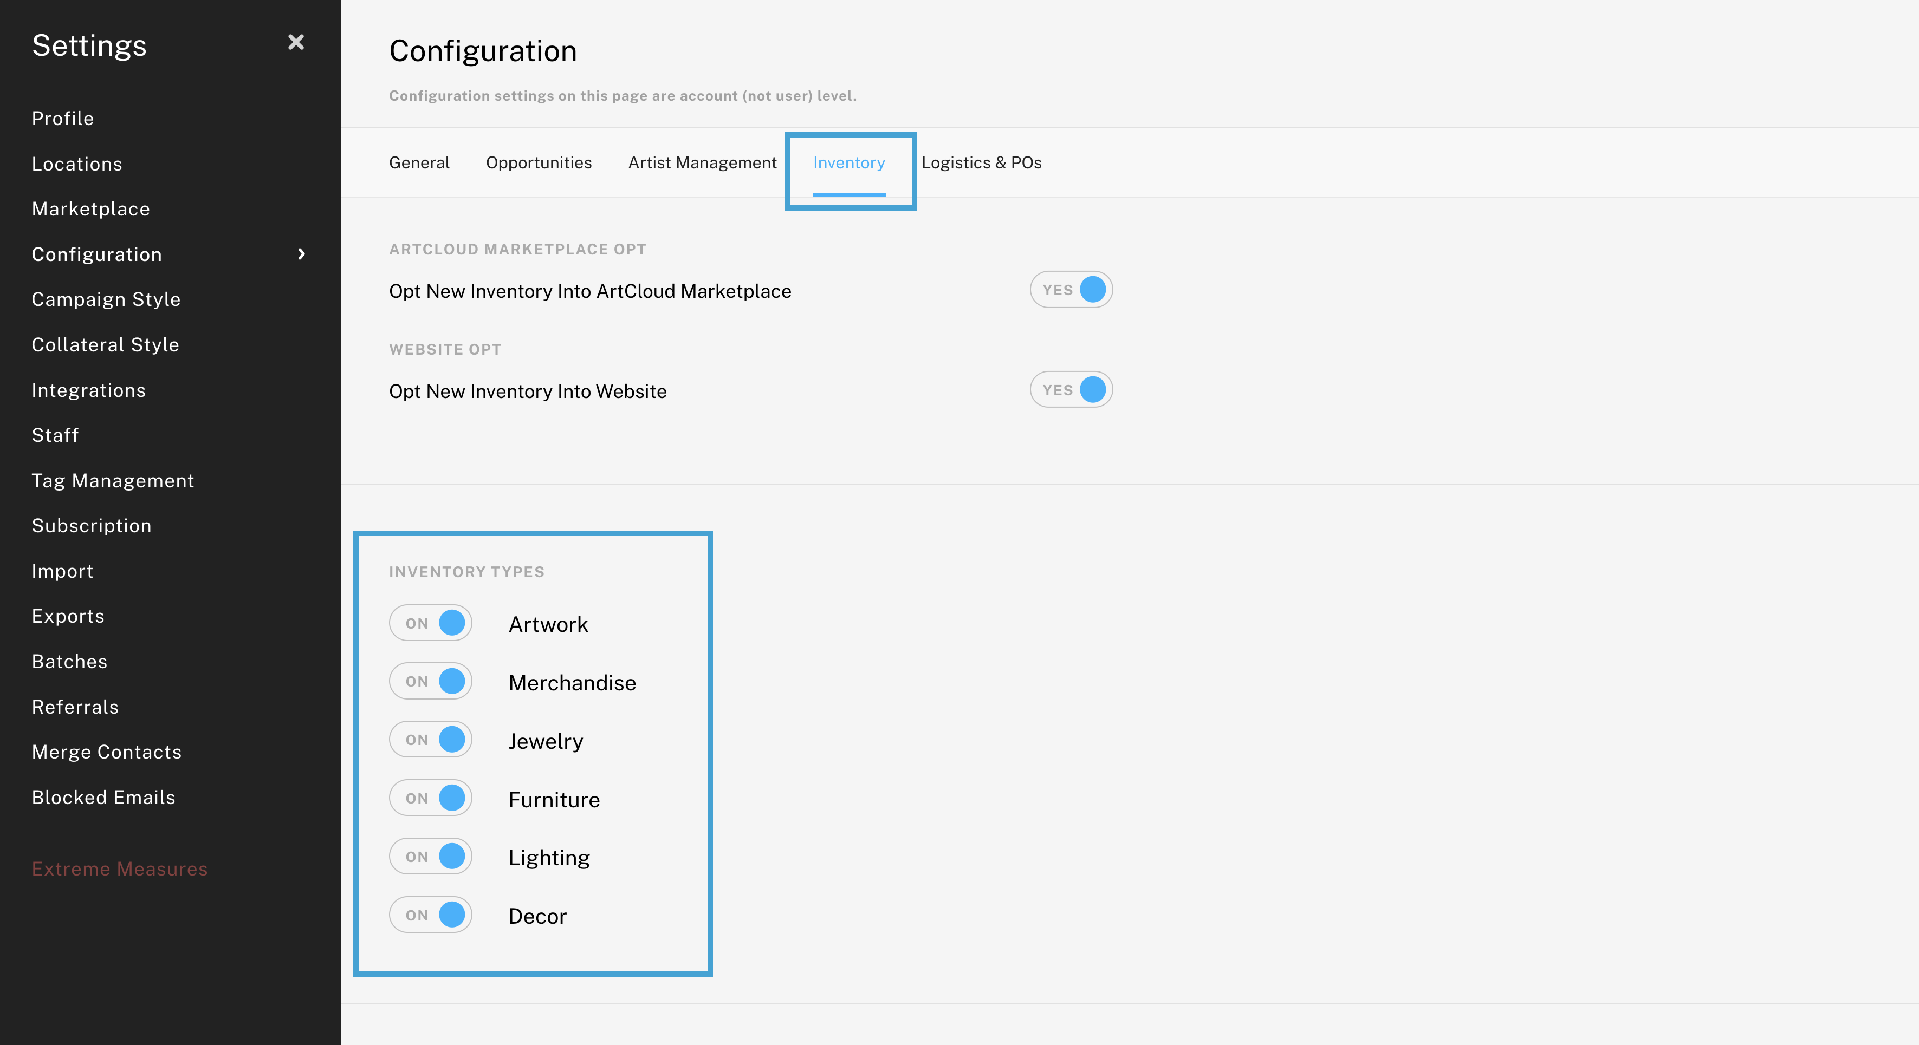
Task: Close the Settings panel with X icon
Action: click(x=296, y=42)
